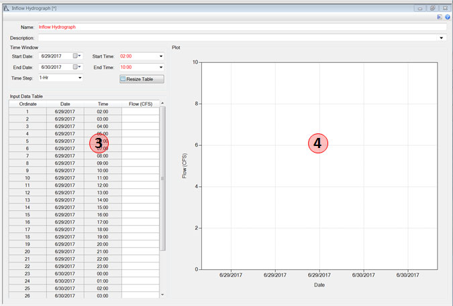Select the Flow (CFS) column header
The height and width of the screenshot is (306, 453).
point(140,104)
